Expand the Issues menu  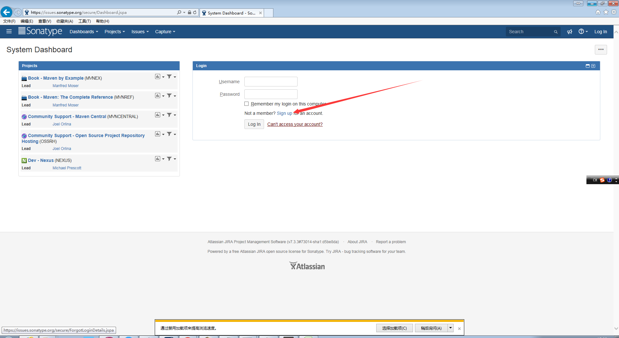(140, 32)
